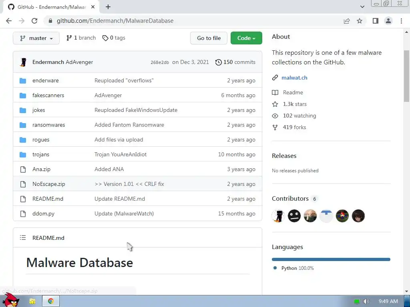Open commit 'Added Fantom Ransomware'

coord(129,125)
